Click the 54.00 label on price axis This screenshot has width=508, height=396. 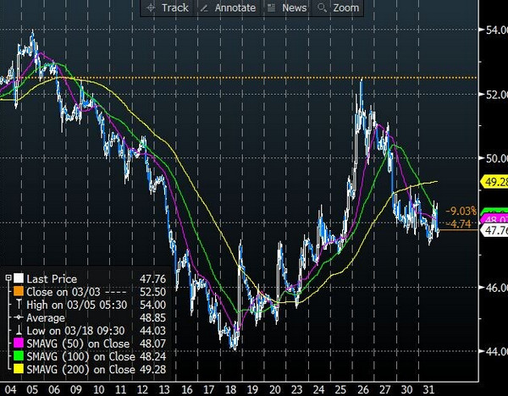coord(494,30)
